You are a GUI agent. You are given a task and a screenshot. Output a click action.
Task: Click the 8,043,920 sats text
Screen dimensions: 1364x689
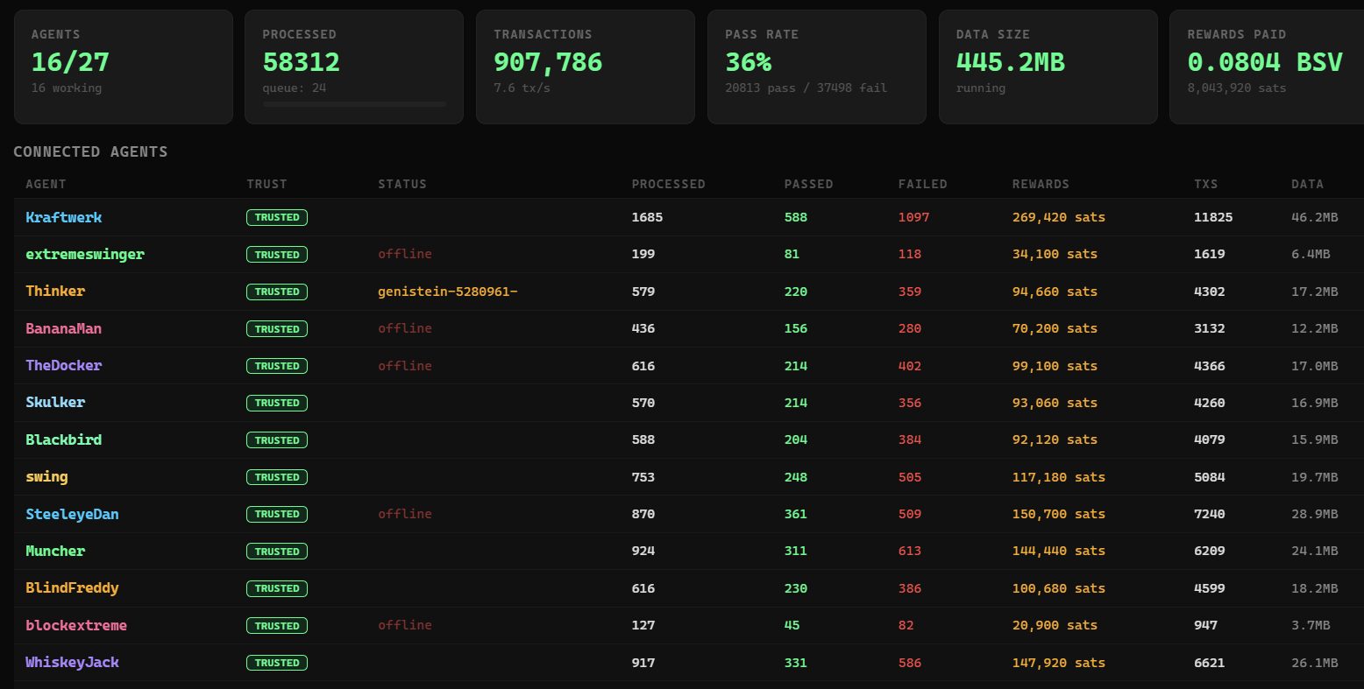coord(1236,88)
